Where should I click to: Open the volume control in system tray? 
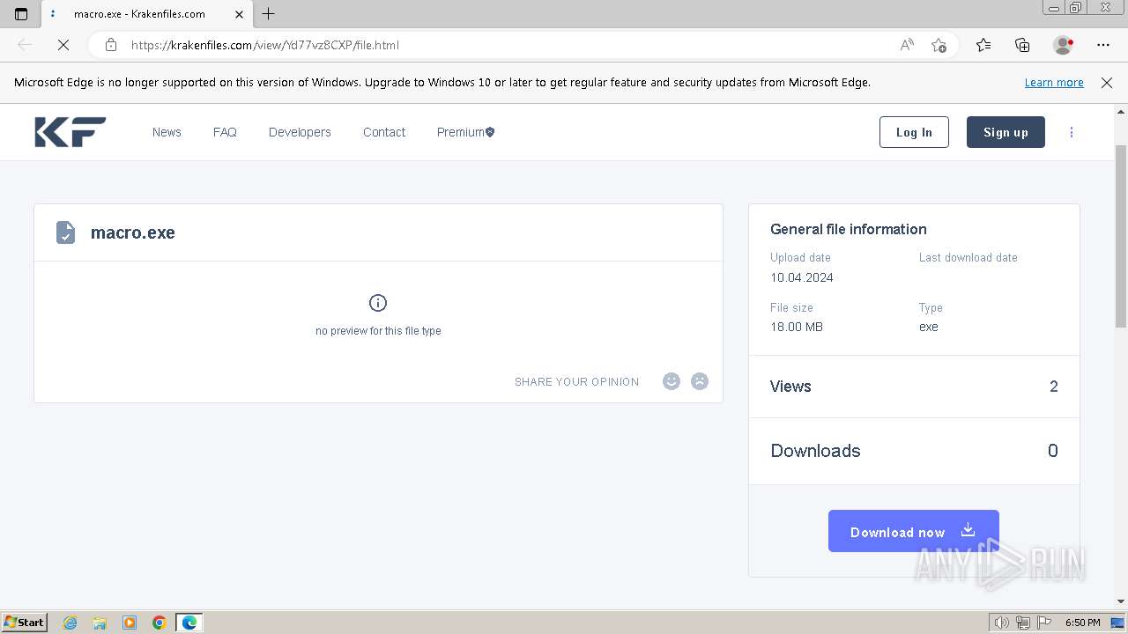pos(1002,623)
